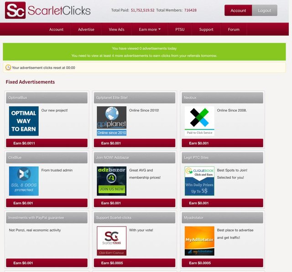Click 'Best Spots to Join!' description
This screenshot has width=292, height=272.
(x=232, y=170)
